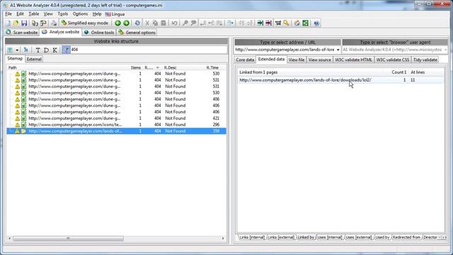Switch to the Online tools tab

pyautogui.click(x=99, y=33)
